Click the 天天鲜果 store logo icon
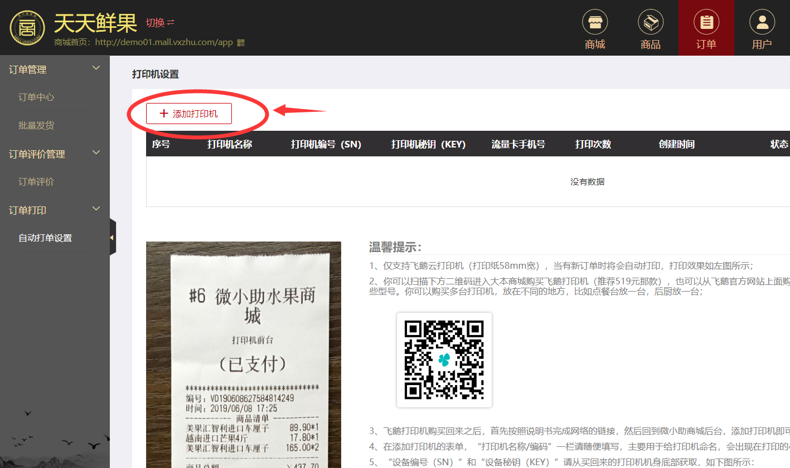The height and width of the screenshot is (468, 790). 27,27
